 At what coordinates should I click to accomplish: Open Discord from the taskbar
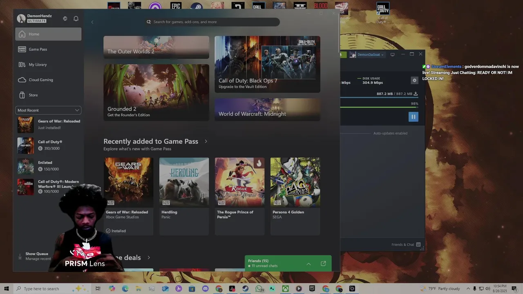point(206,289)
